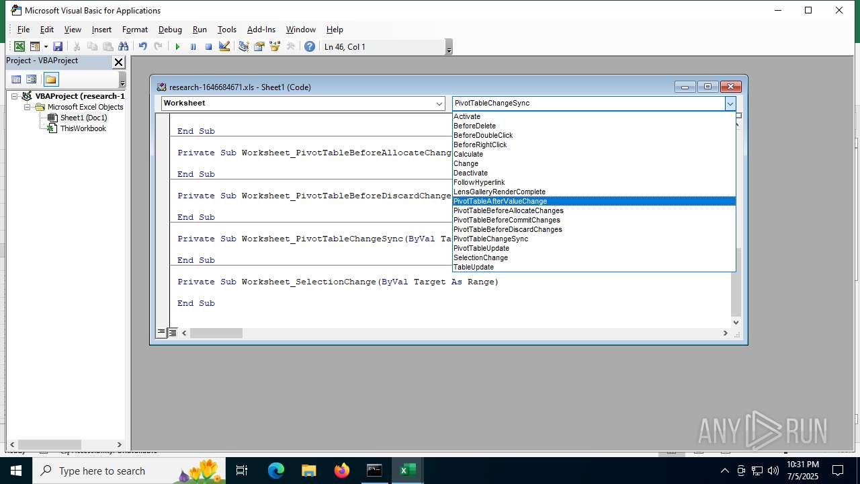Collapse the VBAProject tree node
Image resolution: width=860 pixels, height=484 pixels.
(x=14, y=96)
